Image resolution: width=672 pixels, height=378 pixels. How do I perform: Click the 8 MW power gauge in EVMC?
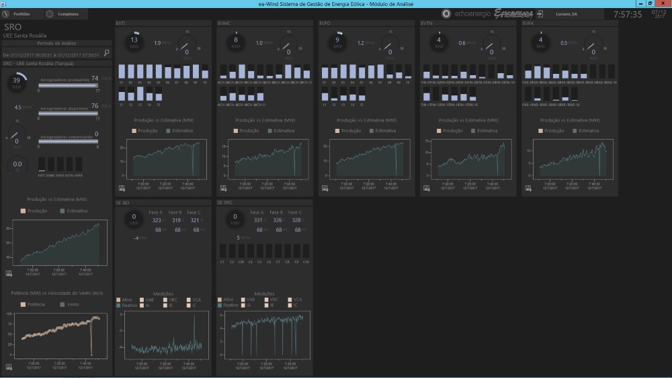click(x=236, y=42)
